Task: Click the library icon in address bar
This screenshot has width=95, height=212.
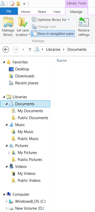Action: coord(37,49)
